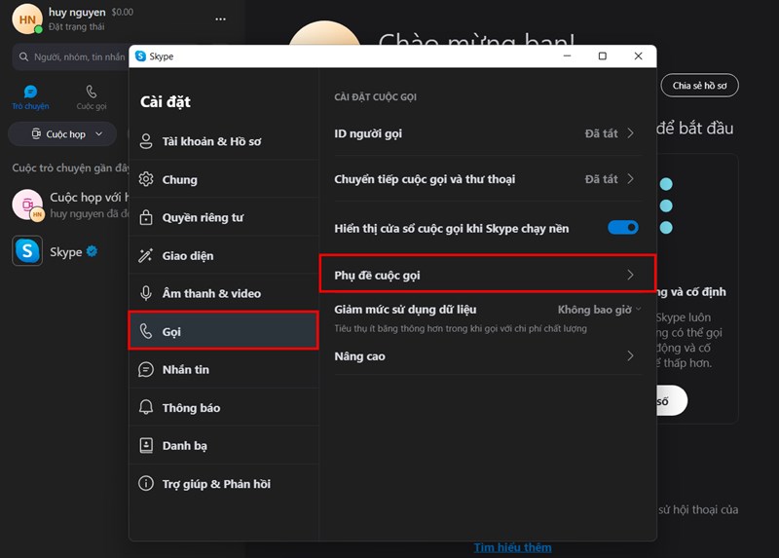Click the Cuộc trò chuyện gần đây header
The image size is (779, 558).
tap(70, 167)
